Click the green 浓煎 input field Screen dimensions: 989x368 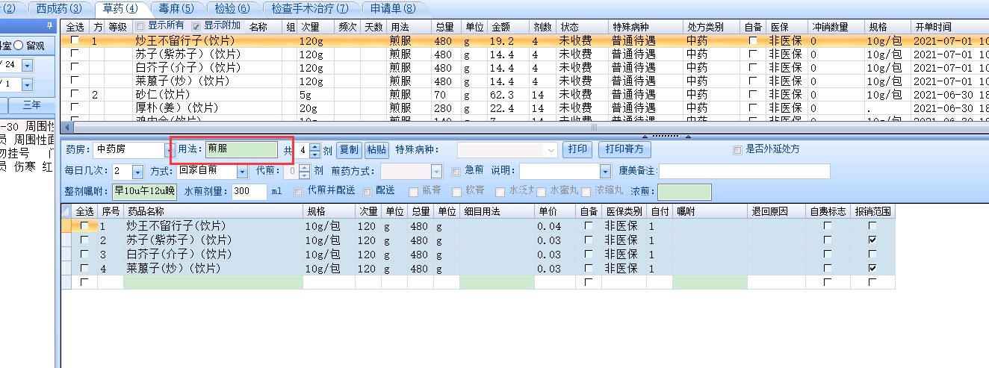pyautogui.click(x=684, y=192)
